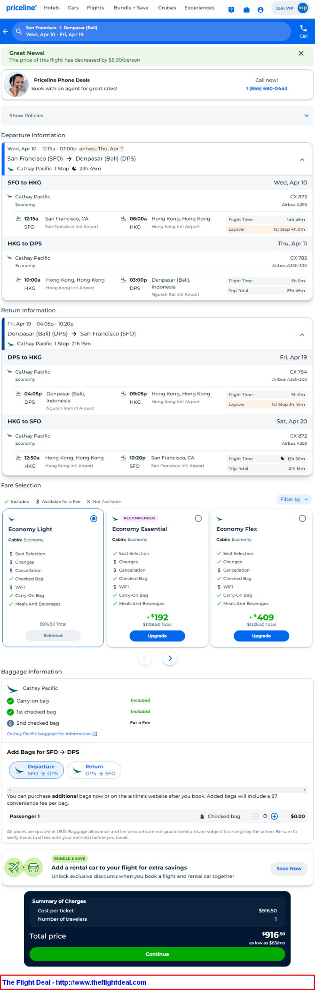Select the Economy Light fare radio button

coord(94,518)
